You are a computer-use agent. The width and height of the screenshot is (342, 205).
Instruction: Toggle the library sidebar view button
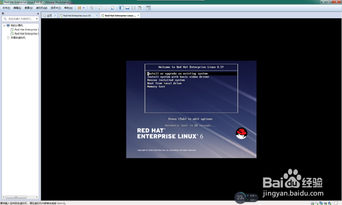click(121, 8)
